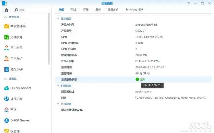Click the system time value 2020-09-11 19:57:47
Image resolution: width=214 pixels, height=133 pixels.
coord(150,67)
